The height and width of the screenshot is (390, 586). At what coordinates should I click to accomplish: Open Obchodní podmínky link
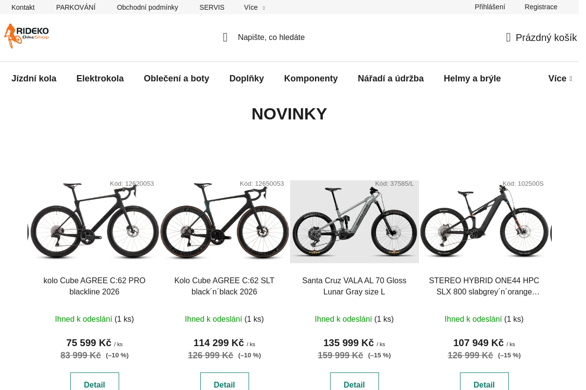tap(147, 7)
